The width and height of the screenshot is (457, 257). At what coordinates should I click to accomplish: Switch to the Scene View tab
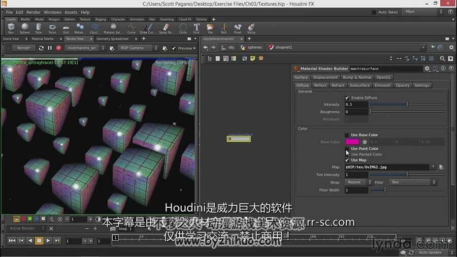point(11,39)
